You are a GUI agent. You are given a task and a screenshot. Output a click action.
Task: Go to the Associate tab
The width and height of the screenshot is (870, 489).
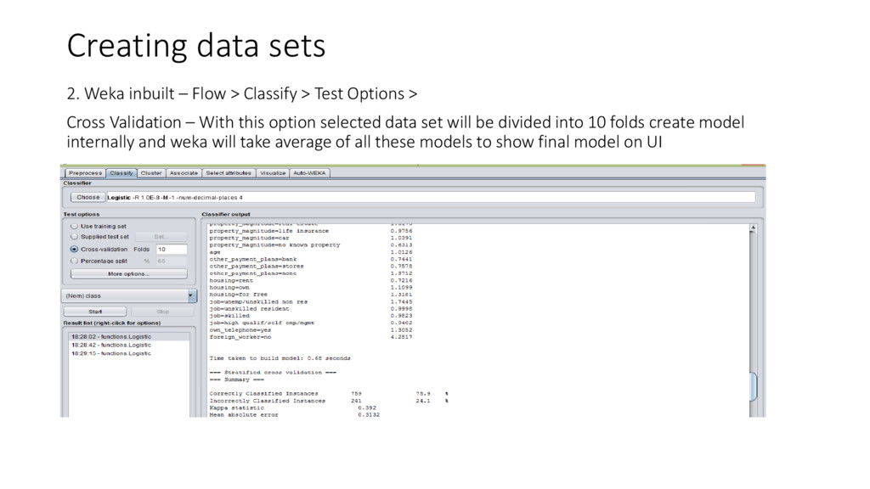184,173
